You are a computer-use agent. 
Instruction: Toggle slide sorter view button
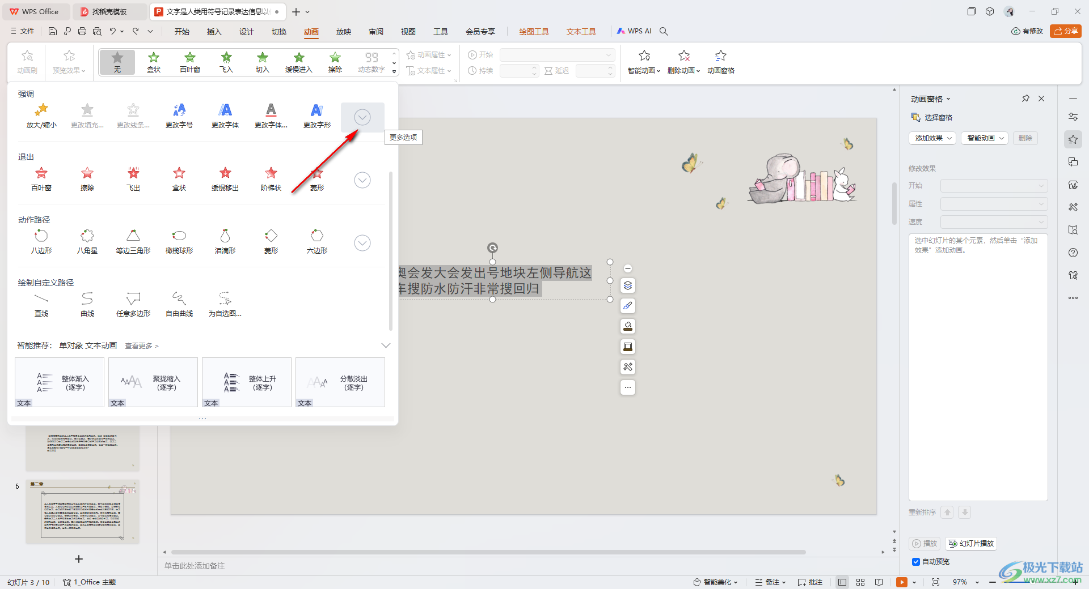click(x=860, y=582)
